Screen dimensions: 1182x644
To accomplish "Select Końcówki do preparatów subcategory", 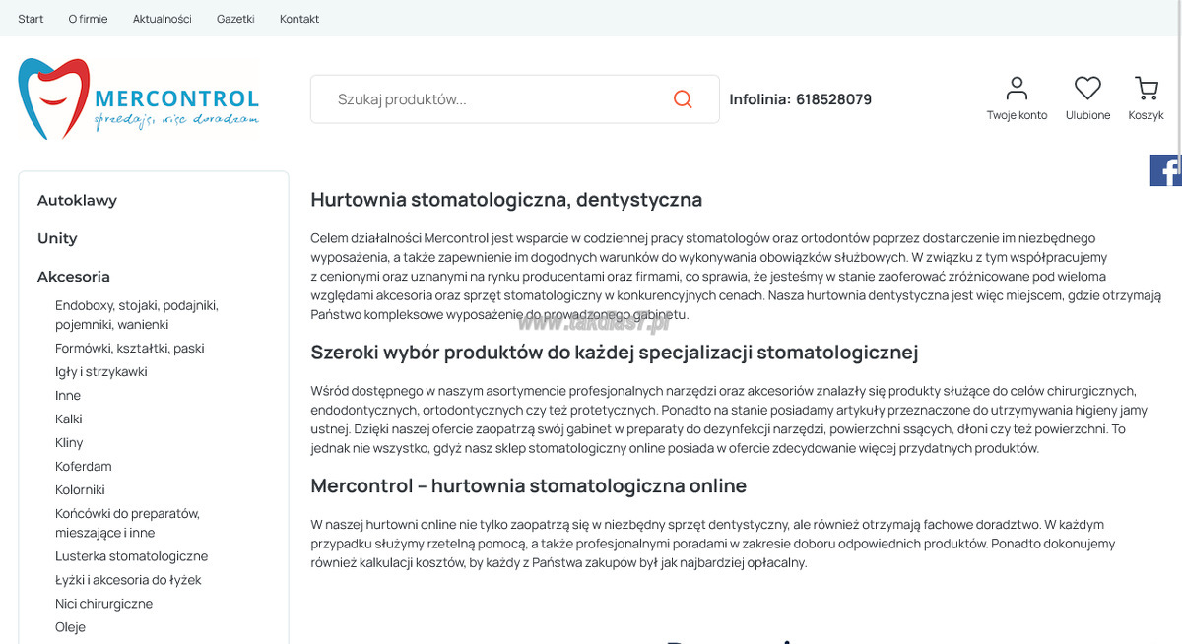I will (128, 523).
